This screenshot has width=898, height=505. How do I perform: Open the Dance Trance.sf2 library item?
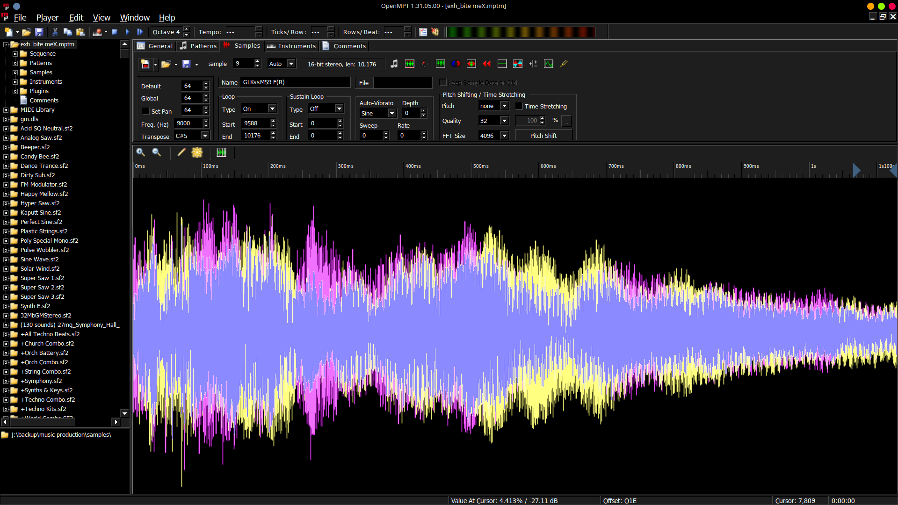[44, 166]
